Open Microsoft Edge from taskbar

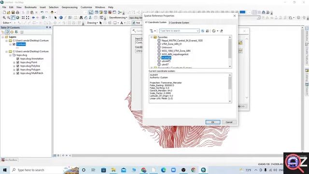[163, 170]
